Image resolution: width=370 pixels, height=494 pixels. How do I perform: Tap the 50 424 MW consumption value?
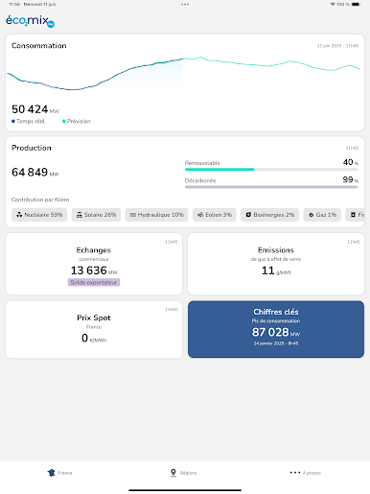(x=35, y=109)
